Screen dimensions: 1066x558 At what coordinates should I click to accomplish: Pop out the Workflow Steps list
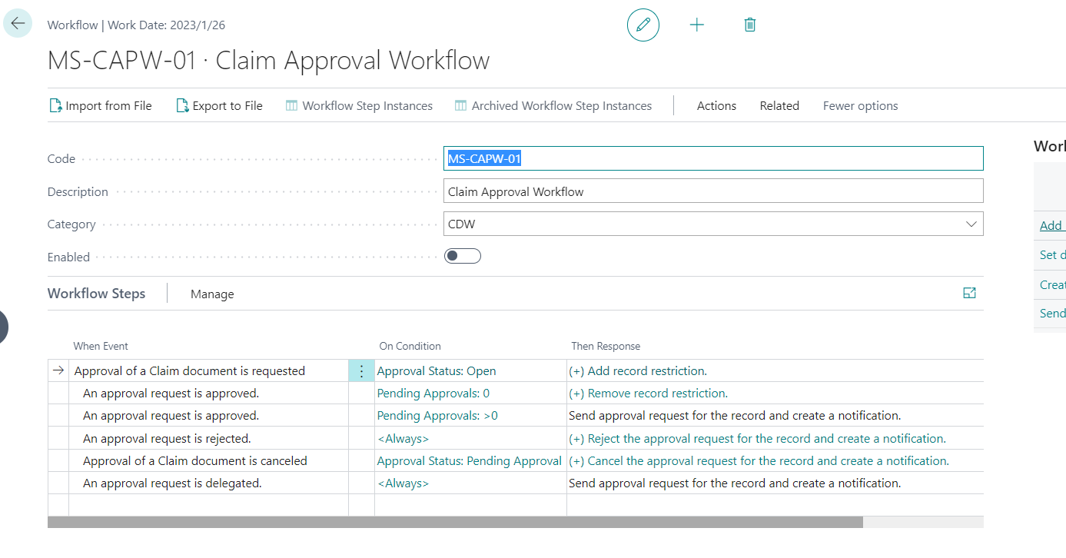[969, 293]
